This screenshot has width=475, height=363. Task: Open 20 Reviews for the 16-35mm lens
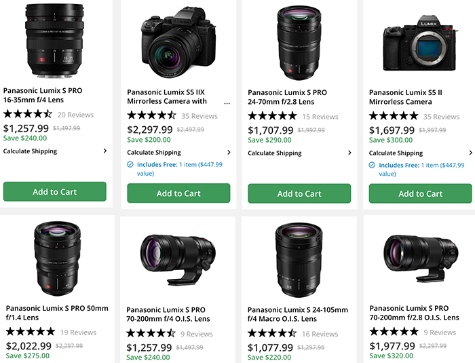(x=75, y=115)
